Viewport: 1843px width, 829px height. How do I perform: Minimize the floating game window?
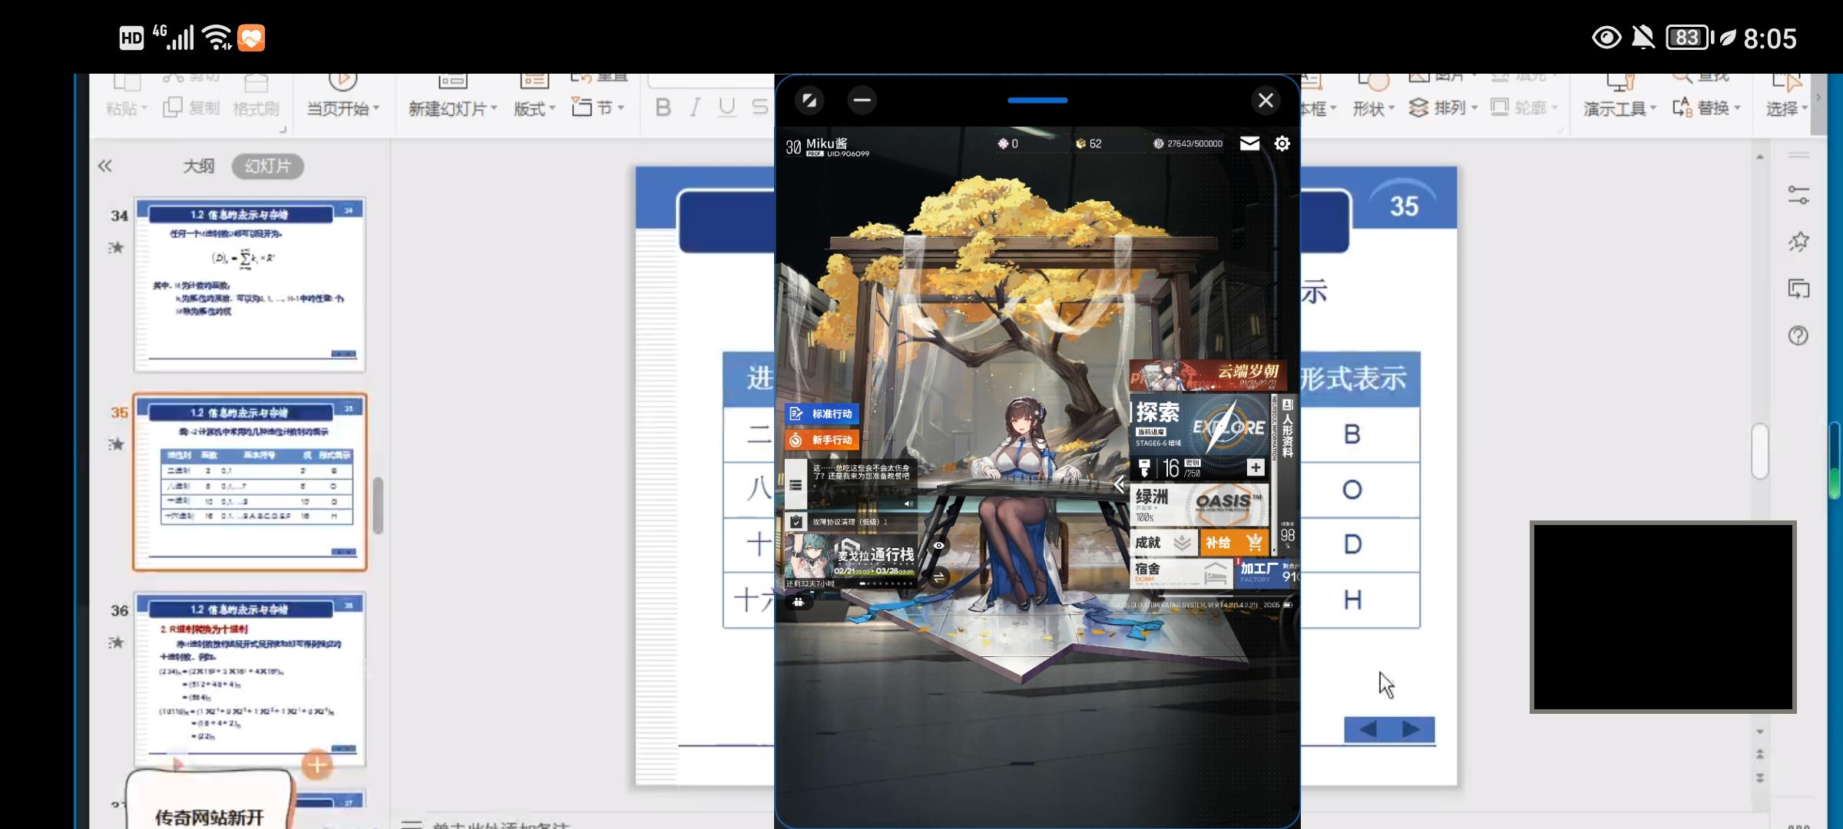tap(862, 100)
